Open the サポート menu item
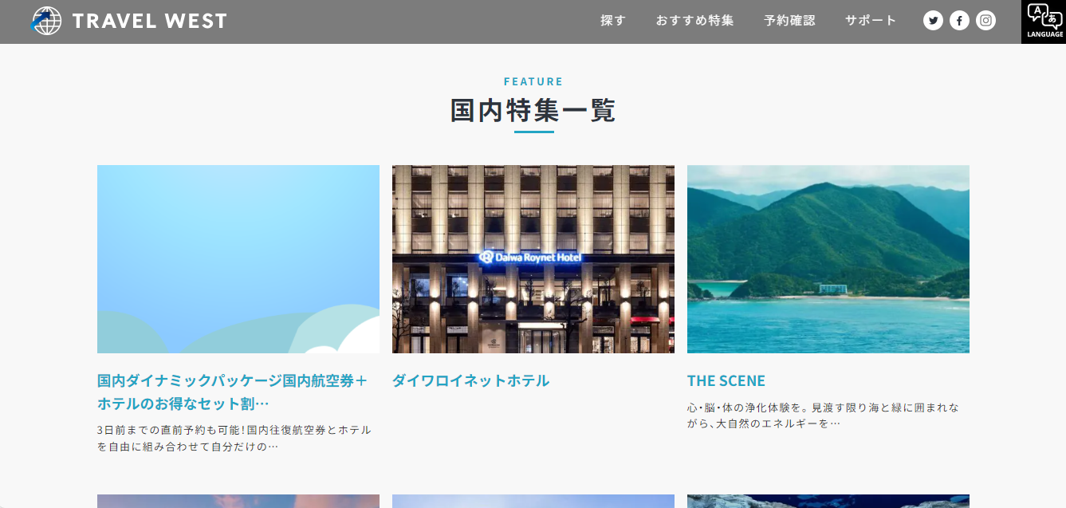 tap(871, 21)
